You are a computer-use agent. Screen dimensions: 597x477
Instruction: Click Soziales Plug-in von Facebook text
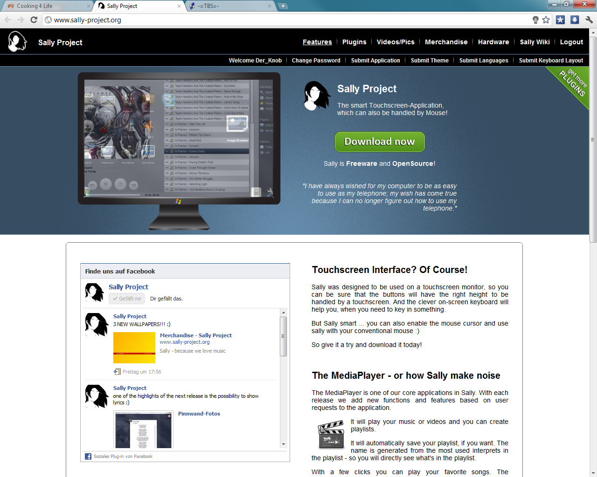(x=123, y=457)
